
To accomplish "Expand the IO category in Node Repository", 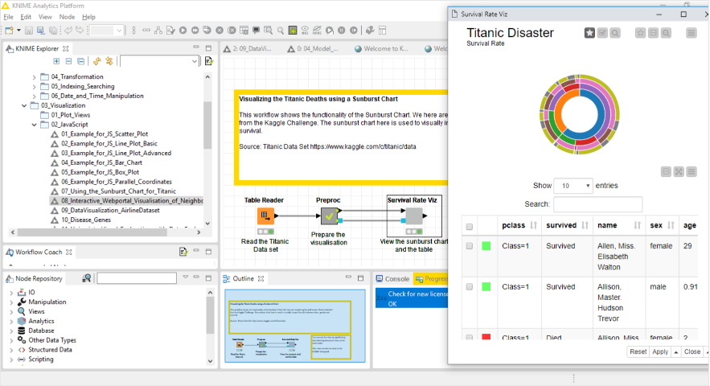I will pyautogui.click(x=11, y=293).
